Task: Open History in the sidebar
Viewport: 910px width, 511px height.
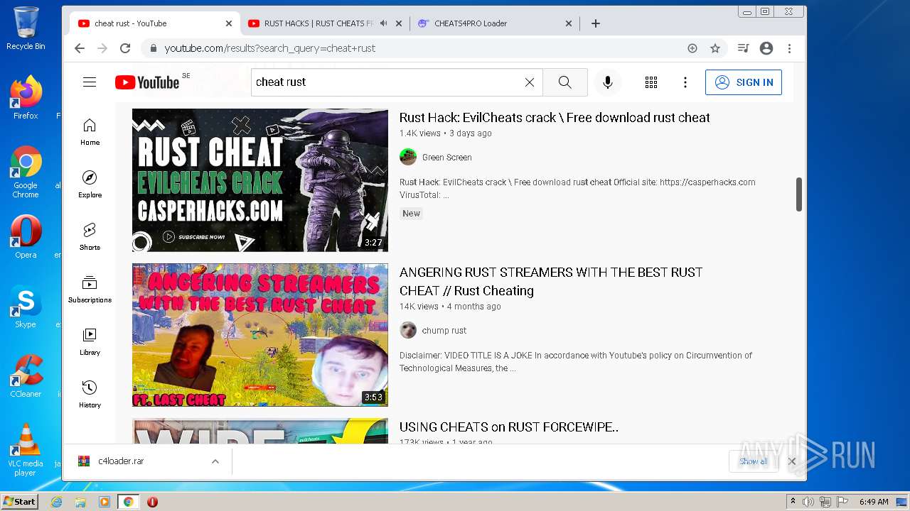Action: coord(90,395)
